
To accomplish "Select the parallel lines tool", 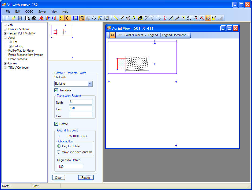I will pyautogui.click(x=159, y=18).
